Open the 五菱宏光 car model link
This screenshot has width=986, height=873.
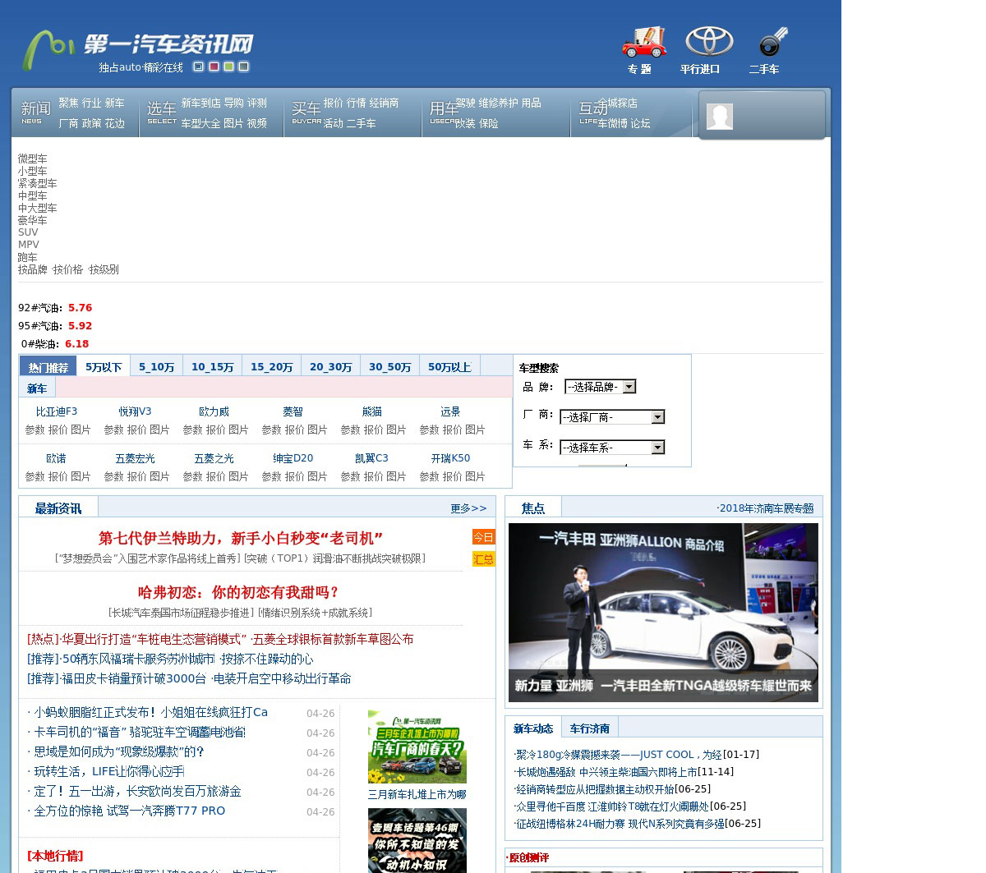pyautogui.click(x=135, y=458)
